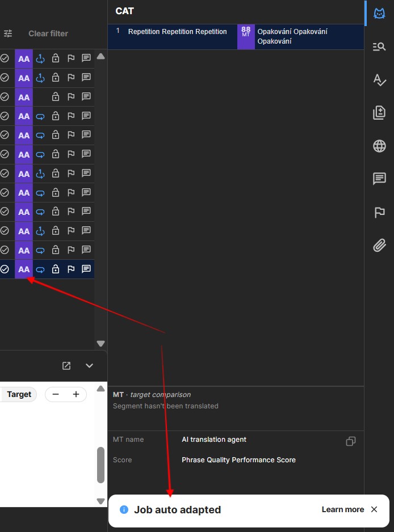Viewport: 394px width, 532px height.
Task: Open the document changes panel in sidebar
Action: pos(379,113)
